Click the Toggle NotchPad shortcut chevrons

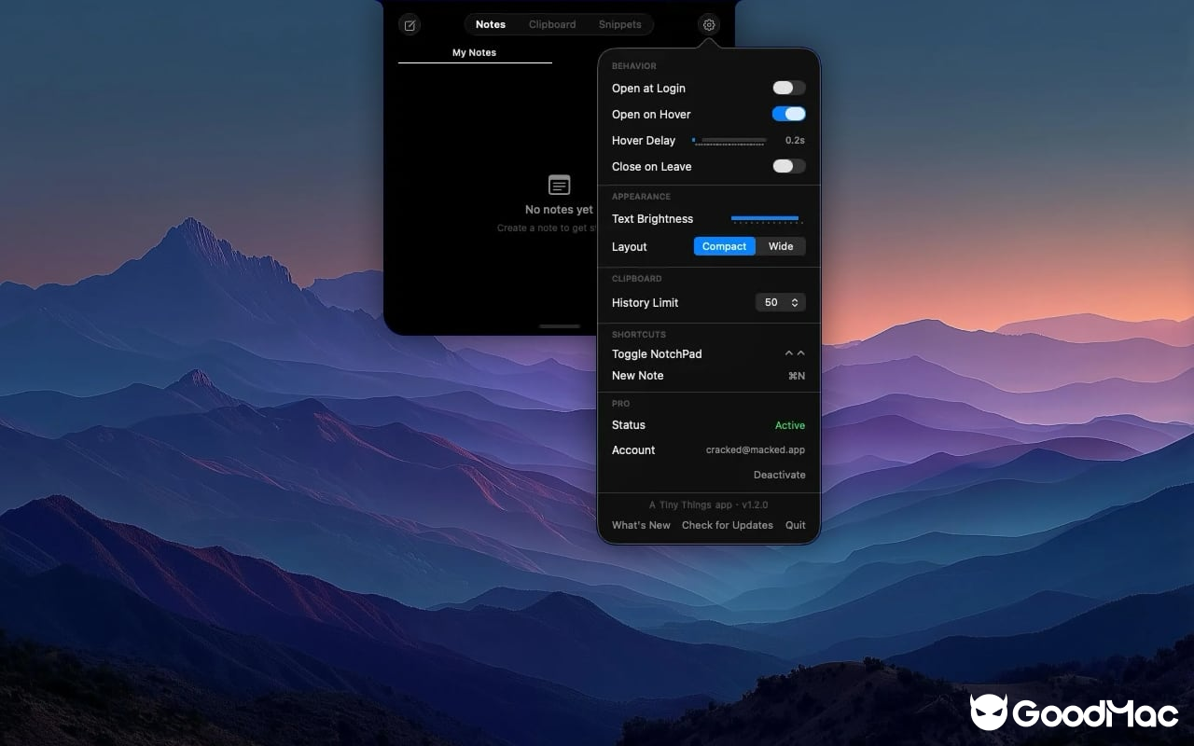[x=794, y=353]
